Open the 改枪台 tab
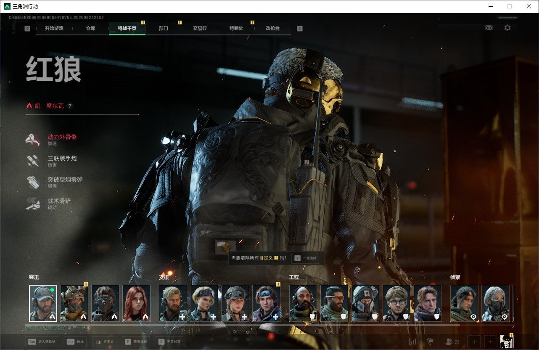Screen dimensions: 539x350 272,29
